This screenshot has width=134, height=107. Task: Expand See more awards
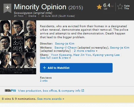click(51, 99)
